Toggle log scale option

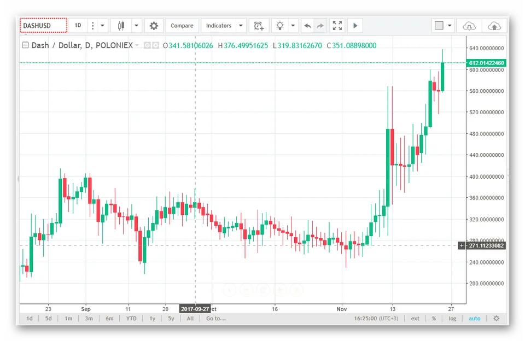point(452,319)
